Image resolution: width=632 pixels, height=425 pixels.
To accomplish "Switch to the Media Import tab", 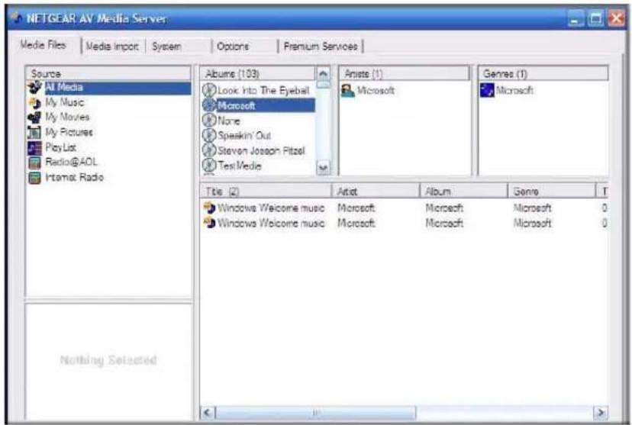I will pos(112,47).
